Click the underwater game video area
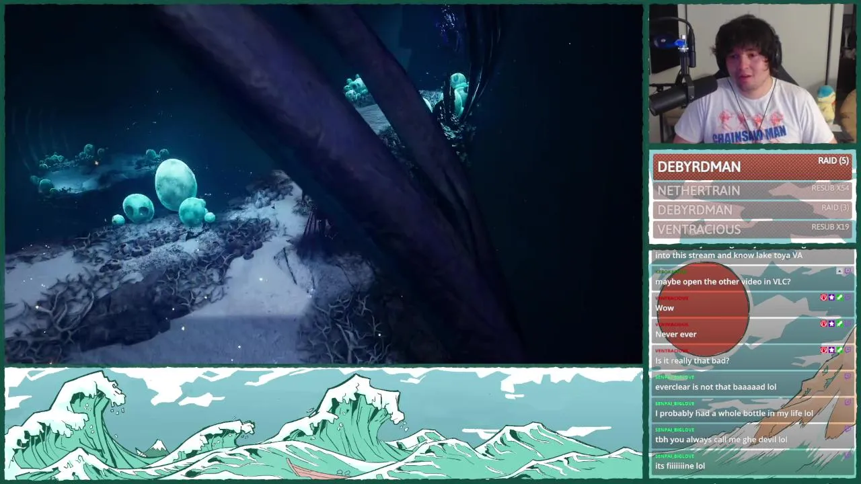Image resolution: width=861 pixels, height=484 pixels. (x=324, y=184)
